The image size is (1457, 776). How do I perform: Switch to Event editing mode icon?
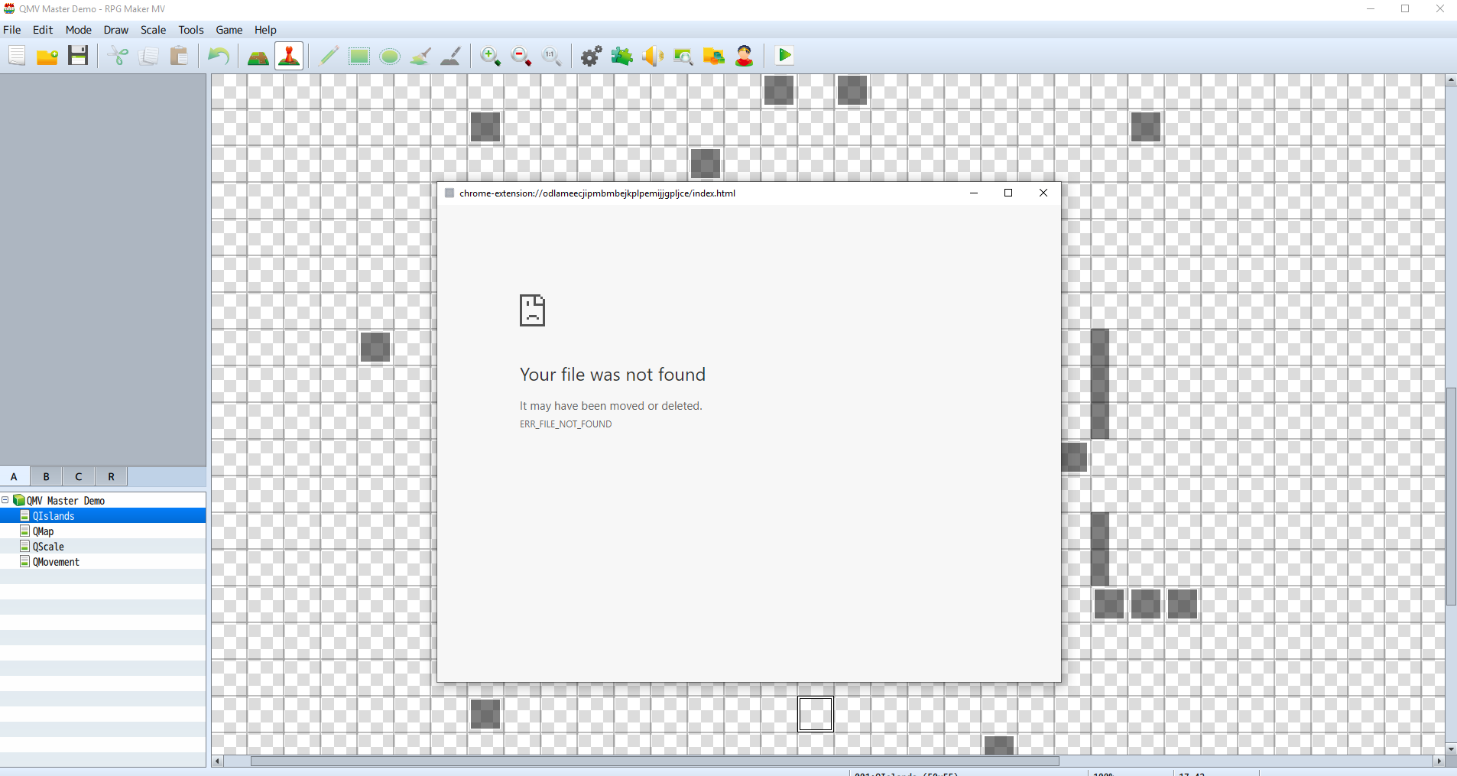[289, 56]
